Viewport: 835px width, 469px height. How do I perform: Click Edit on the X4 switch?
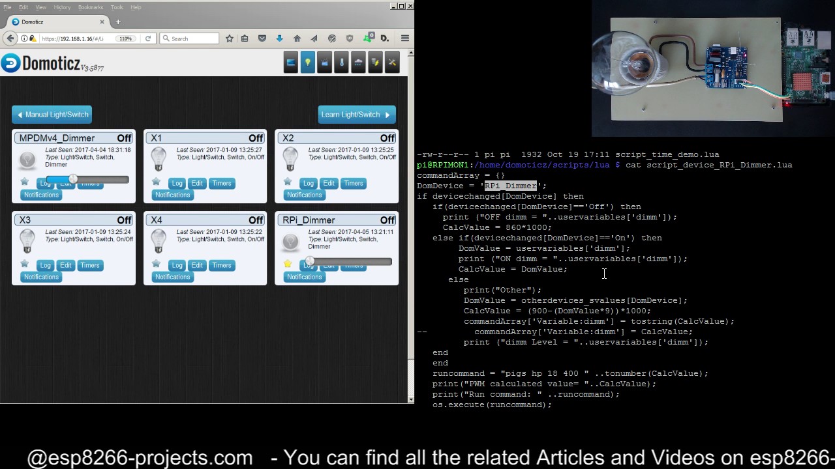point(197,265)
